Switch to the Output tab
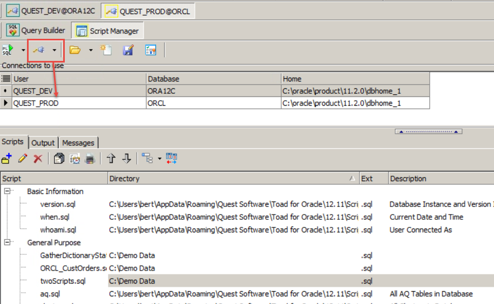 [43, 143]
